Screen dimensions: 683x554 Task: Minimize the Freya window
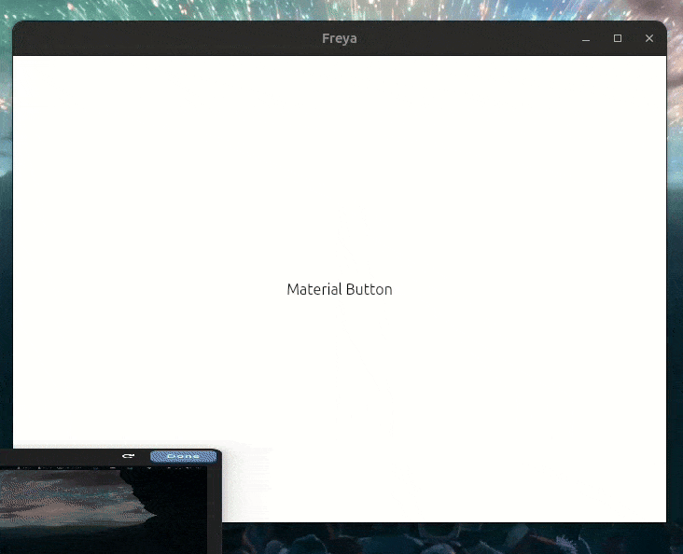(586, 39)
